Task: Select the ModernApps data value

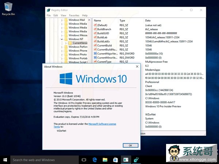Action: [153, 70]
